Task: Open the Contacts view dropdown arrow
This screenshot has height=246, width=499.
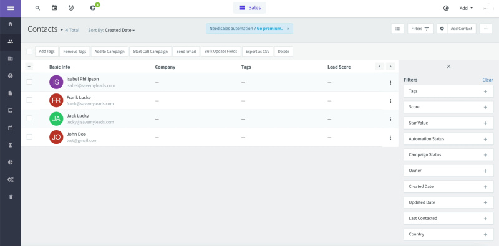Action: (x=61, y=30)
